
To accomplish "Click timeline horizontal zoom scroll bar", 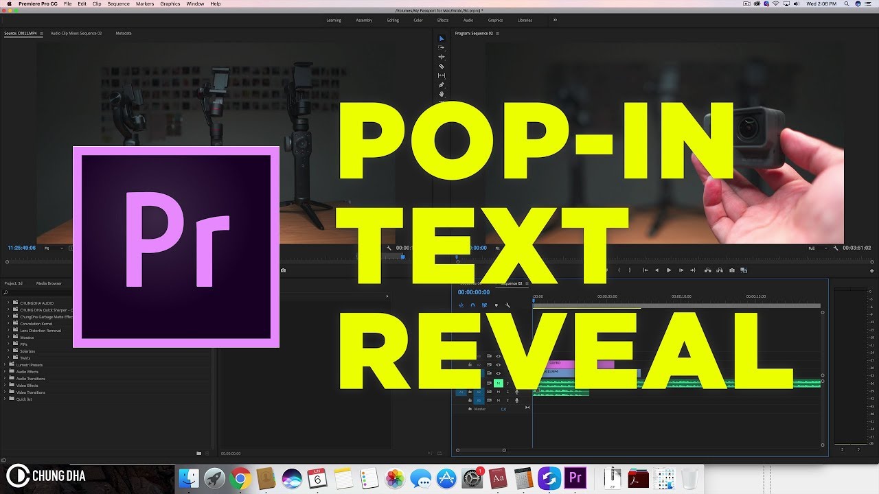I will pyautogui.click(x=480, y=450).
